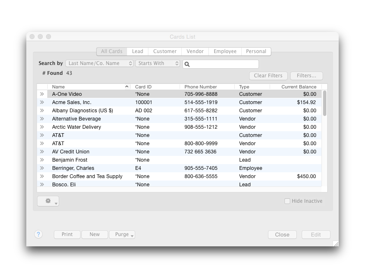Open the A-One Video card detail arrow
Image resolution: width=365 pixels, height=278 pixels.
42,94
